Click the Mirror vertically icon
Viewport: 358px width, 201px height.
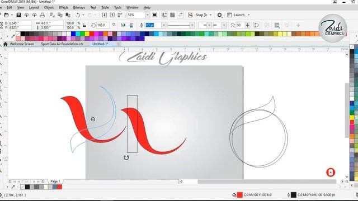(131, 25)
